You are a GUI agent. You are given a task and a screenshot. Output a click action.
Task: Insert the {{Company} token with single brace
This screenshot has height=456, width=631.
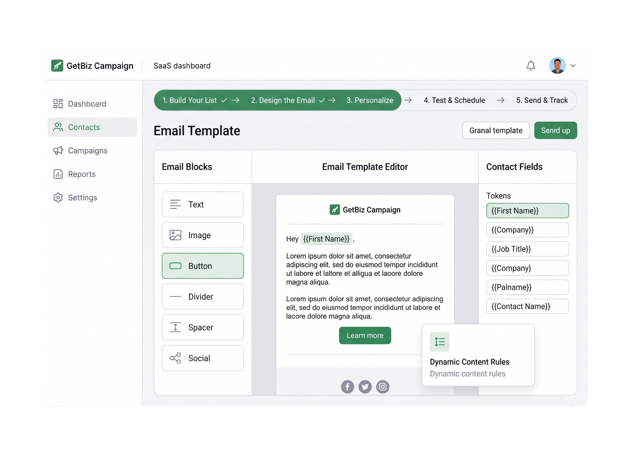coord(527,268)
